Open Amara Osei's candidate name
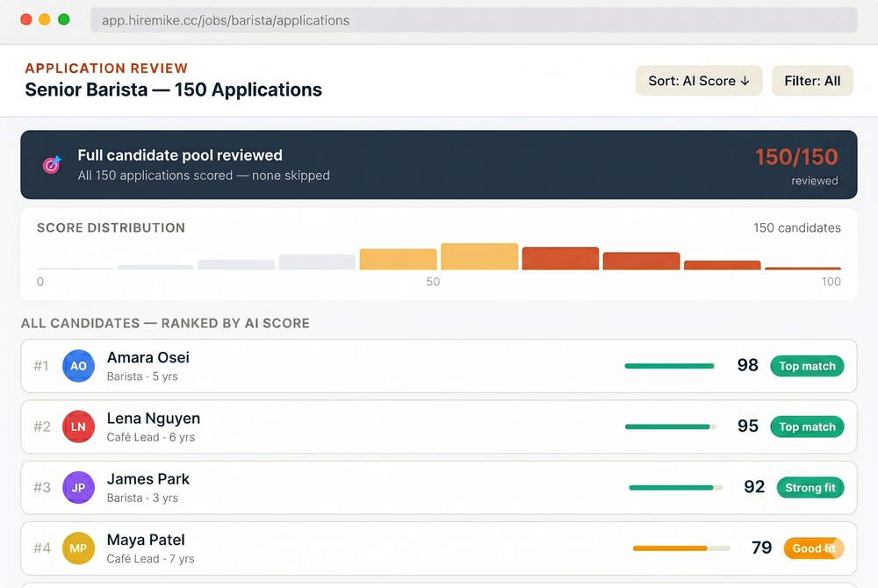Image resolution: width=878 pixels, height=588 pixels. tap(148, 357)
